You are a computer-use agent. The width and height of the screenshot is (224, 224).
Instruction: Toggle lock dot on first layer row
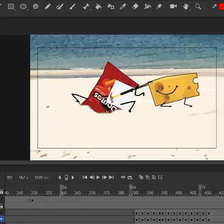coord(1,199)
